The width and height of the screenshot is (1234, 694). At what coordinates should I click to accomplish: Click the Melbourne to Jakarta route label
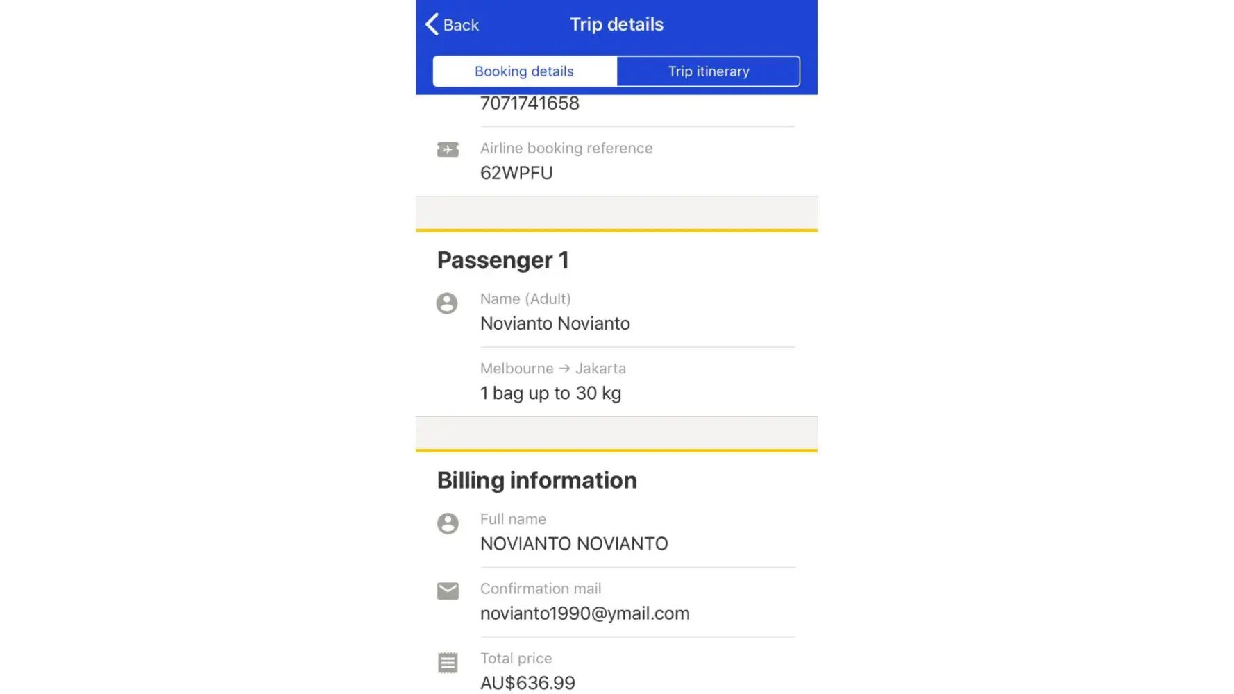552,369
